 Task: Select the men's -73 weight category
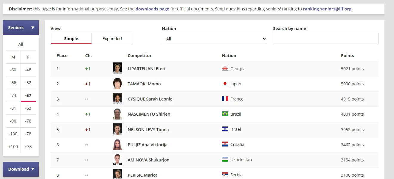(x=13, y=95)
